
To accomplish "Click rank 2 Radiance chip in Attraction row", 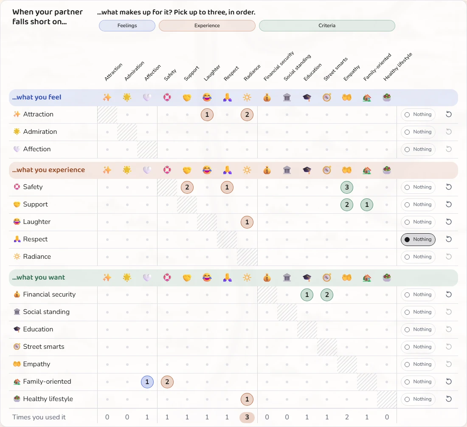I will pyautogui.click(x=247, y=115).
